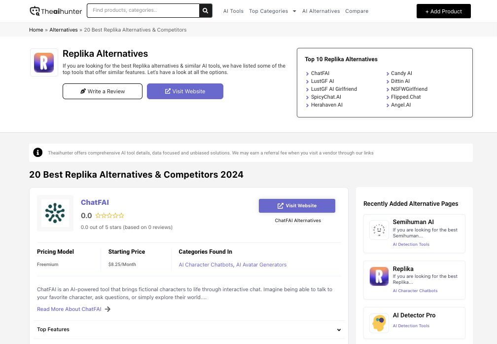This screenshot has width=497, height=344.
Task: Open AI Detection Tools under Semihuman AI
Action: click(411, 244)
